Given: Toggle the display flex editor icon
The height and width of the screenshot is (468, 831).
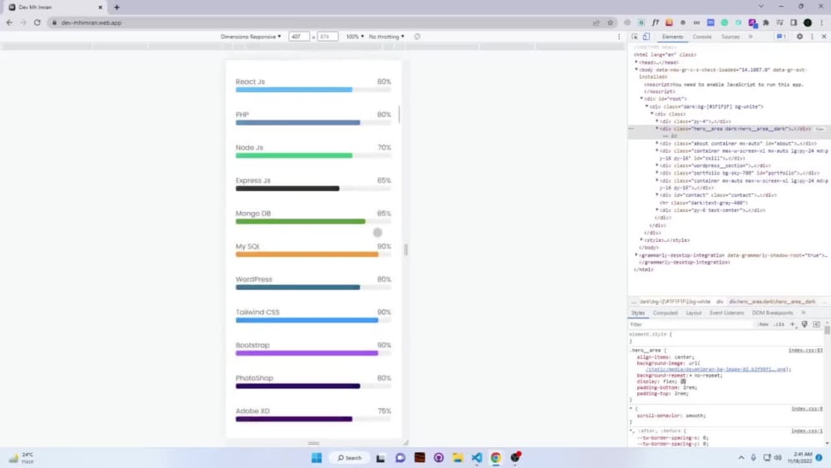Looking at the screenshot, I should (683, 382).
